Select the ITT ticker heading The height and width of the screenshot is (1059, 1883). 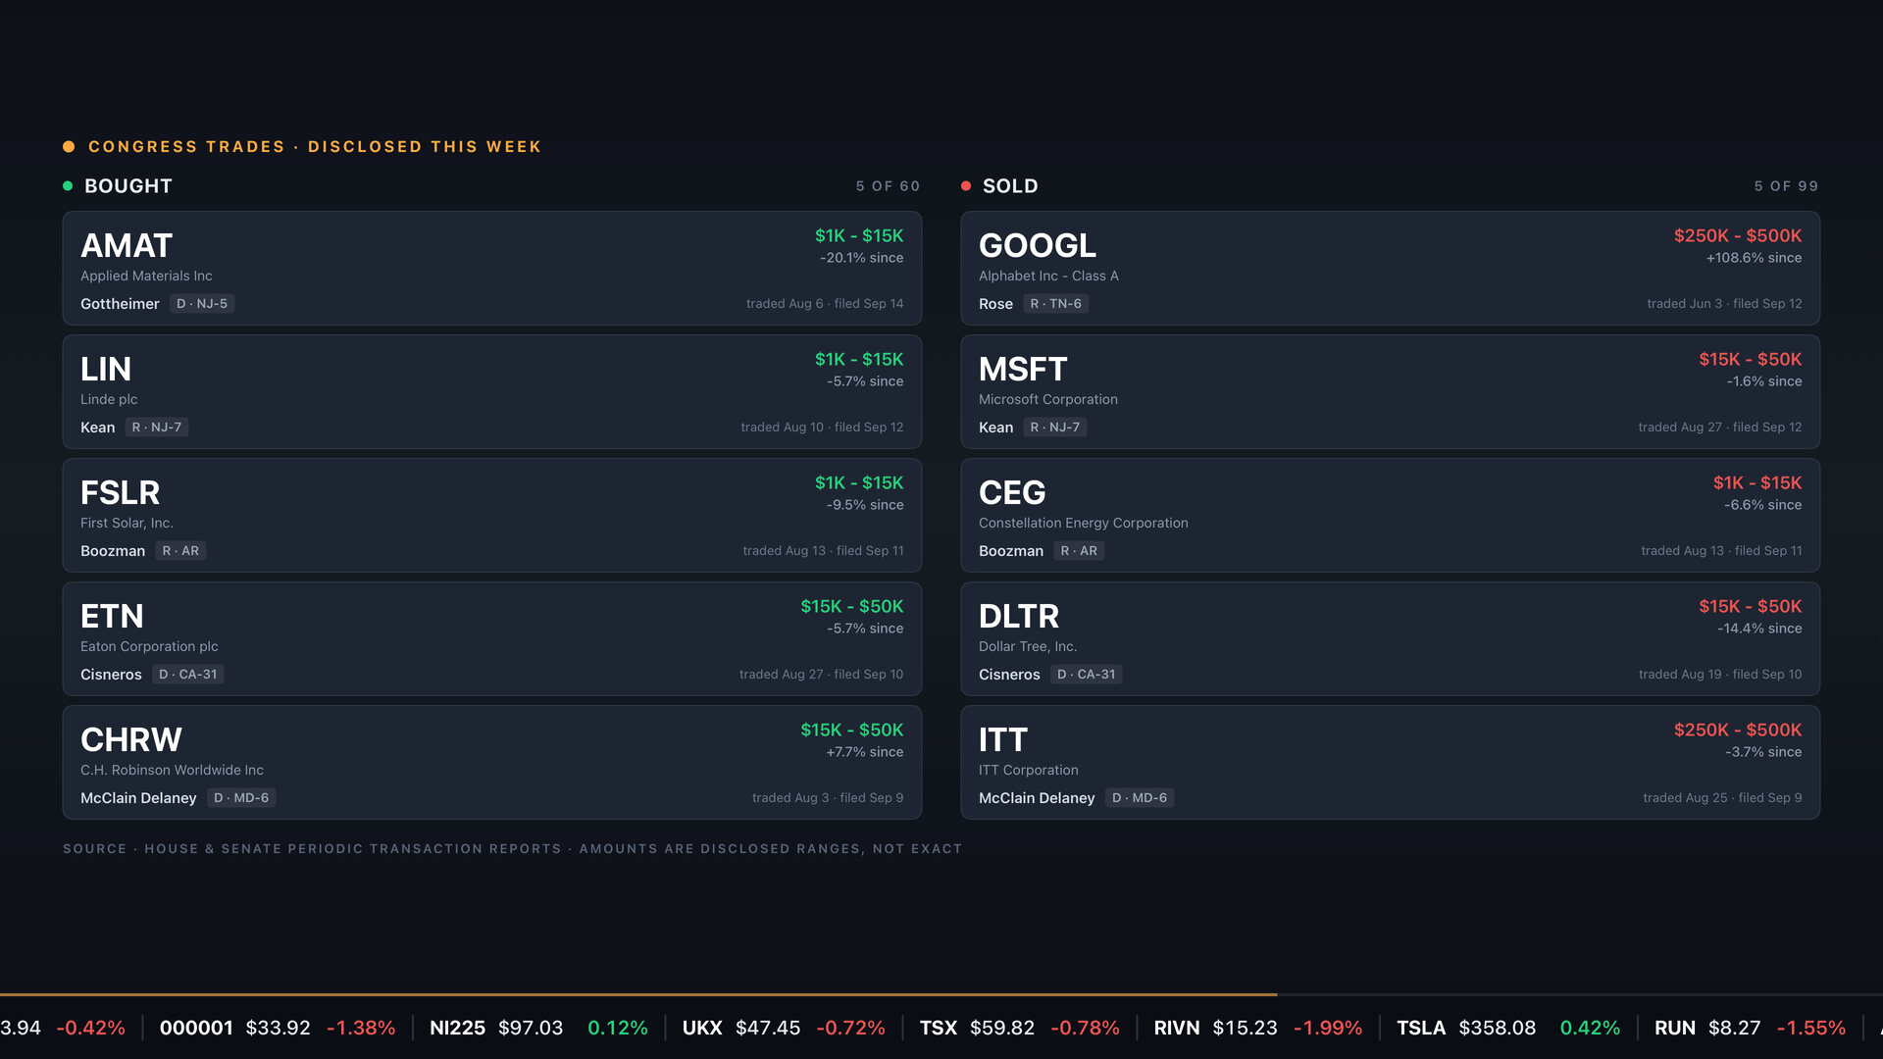[1003, 738]
